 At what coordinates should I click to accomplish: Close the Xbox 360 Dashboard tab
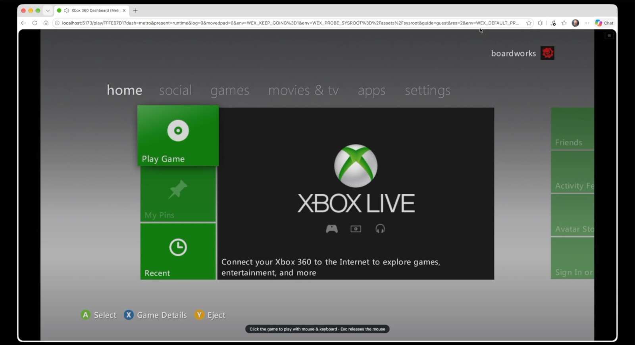[x=124, y=10]
